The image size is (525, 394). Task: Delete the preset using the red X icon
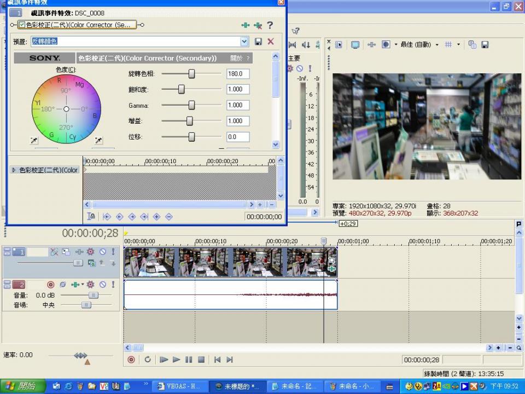[x=271, y=42]
